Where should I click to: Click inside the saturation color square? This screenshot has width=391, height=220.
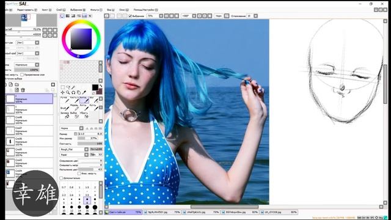(81, 39)
